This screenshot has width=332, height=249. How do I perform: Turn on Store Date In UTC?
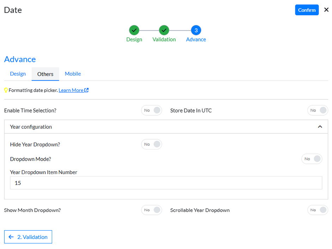[x=318, y=110]
